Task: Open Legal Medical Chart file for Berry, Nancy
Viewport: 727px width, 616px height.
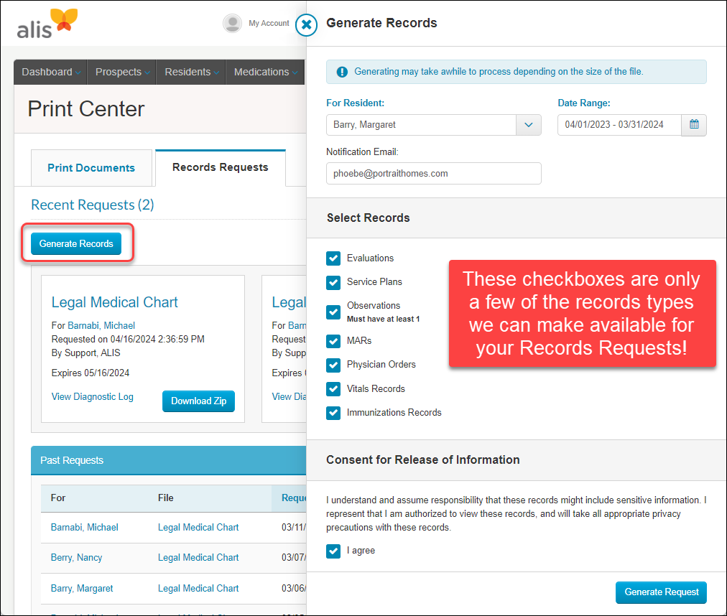Action: (x=198, y=558)
